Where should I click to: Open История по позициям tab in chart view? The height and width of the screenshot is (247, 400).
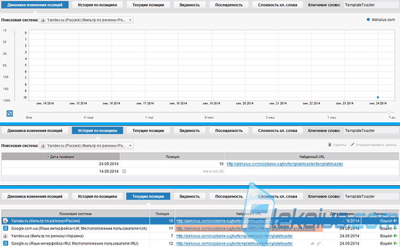[x=98, y=5]
